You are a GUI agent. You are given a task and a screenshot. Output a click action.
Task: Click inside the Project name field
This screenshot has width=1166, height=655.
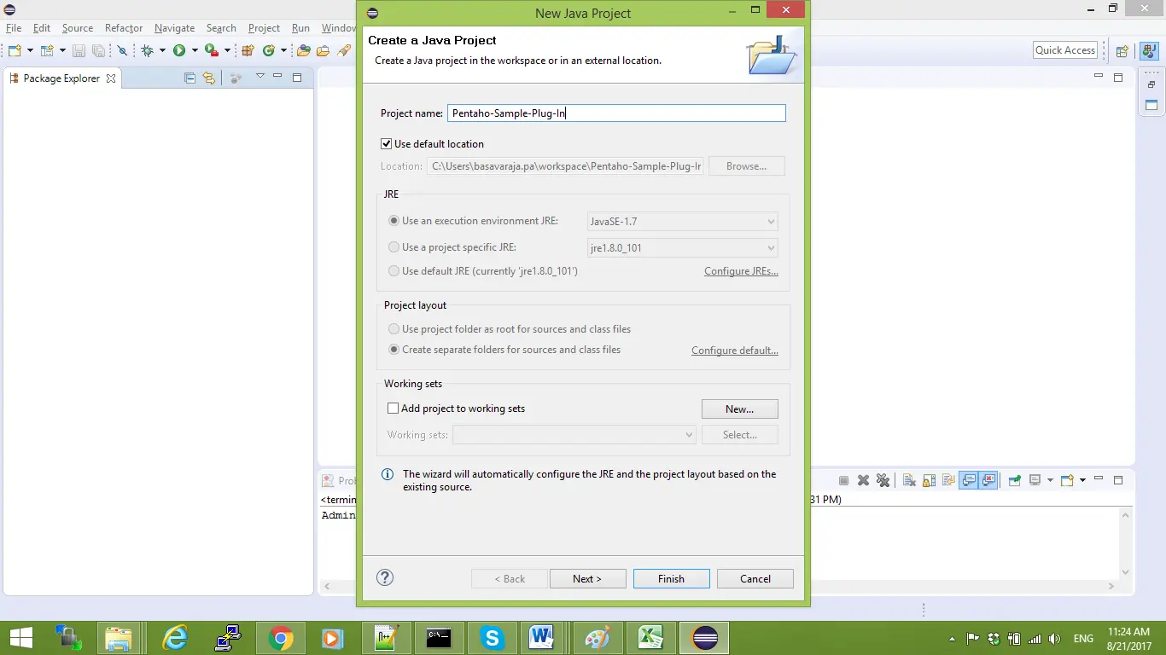coord(616,113)
